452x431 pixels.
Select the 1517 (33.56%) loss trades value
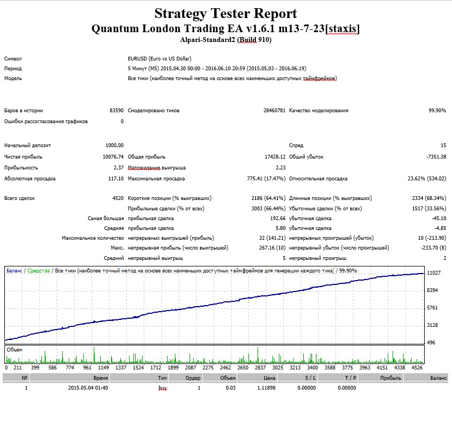(x=429, y=209)
